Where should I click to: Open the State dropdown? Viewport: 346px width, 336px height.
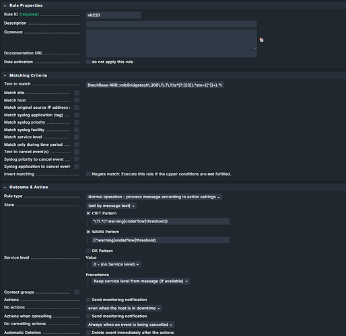111,206
